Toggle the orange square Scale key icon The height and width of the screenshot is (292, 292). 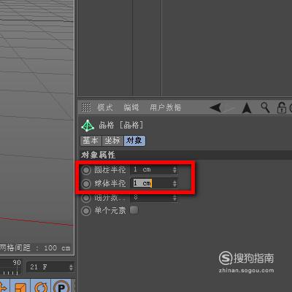(21, 286)
